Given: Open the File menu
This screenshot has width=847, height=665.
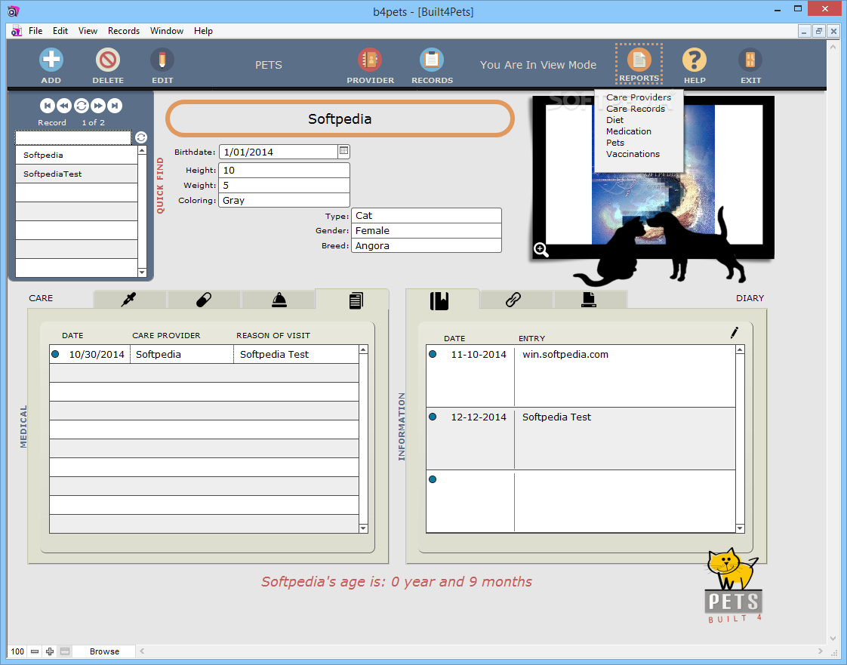Looking at the screenshot, I should (35, 31).
